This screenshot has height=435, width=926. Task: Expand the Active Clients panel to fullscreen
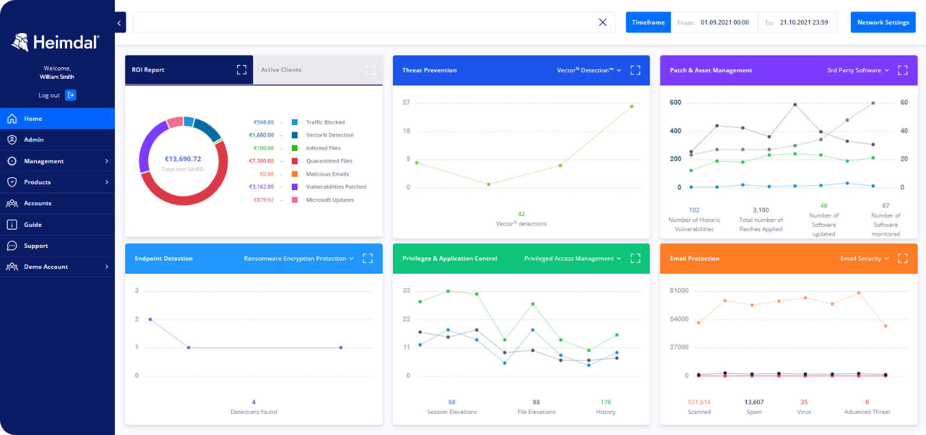(x=371, y=70)
